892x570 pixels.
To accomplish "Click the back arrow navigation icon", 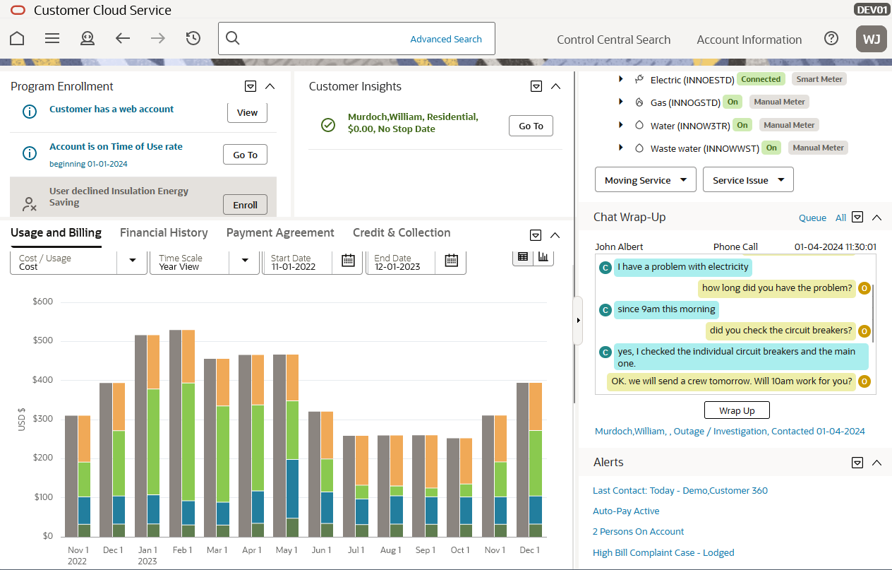I will [x=123, y=39].
